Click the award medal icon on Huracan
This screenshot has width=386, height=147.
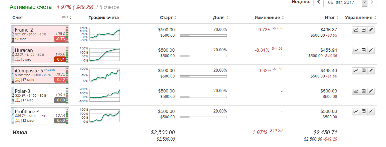[18, 59]
